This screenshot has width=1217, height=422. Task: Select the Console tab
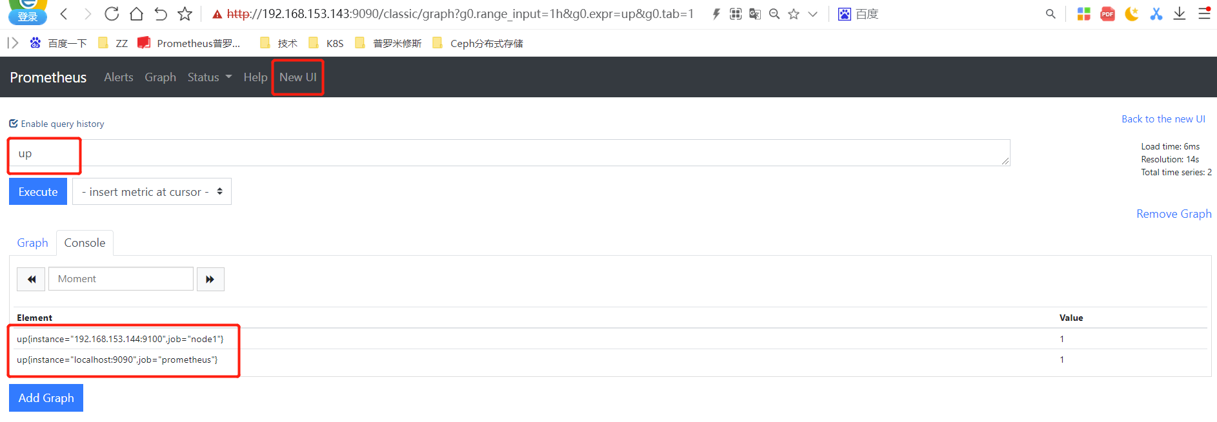[85, 243]
